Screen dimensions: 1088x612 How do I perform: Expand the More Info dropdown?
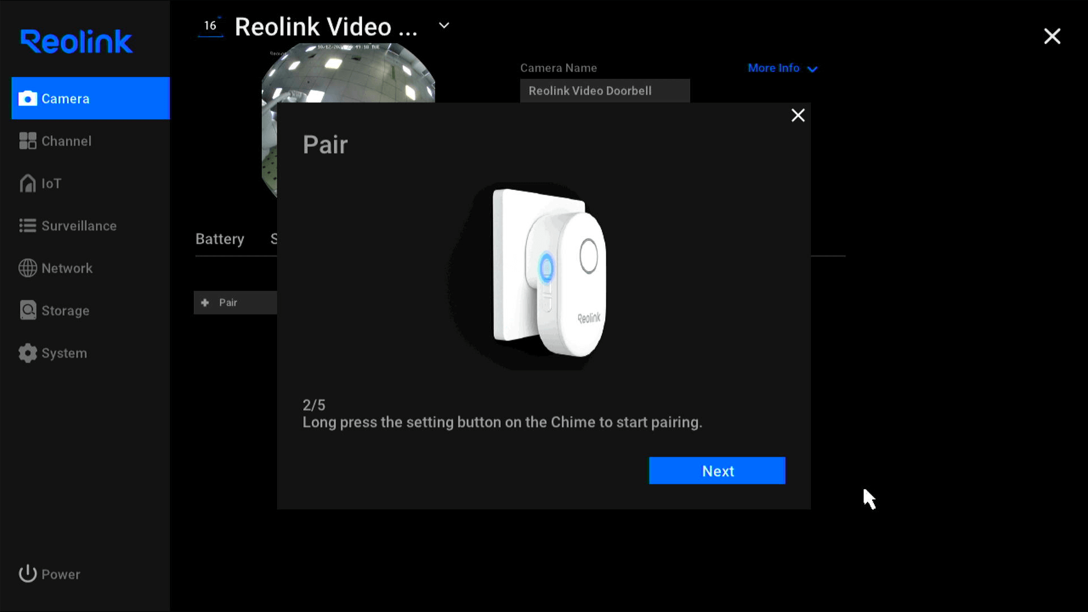(781, 67)
